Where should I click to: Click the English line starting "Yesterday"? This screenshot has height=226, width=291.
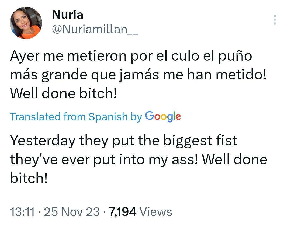coord(124,141)
